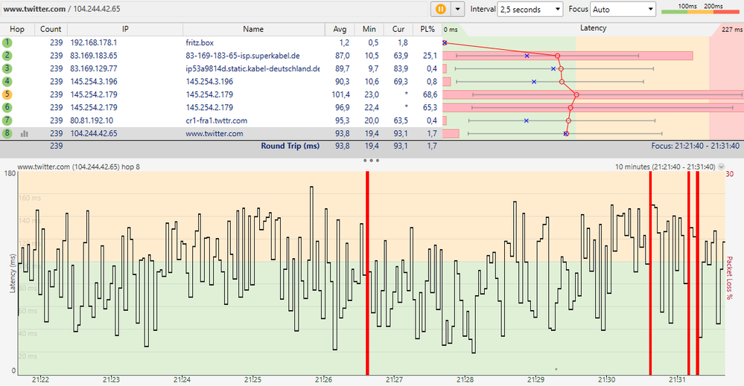This screenshot has height=386, width=744.
Task: Click the hop 2 green circle icon
Action: pyautogui.click(x=7, y=56)
